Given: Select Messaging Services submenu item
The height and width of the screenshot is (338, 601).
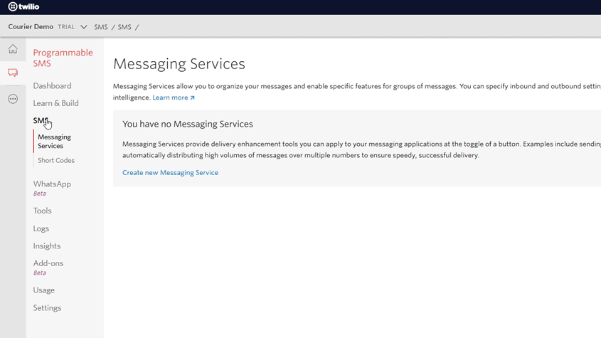Looking at the screenshot, I should coord(55,141).
